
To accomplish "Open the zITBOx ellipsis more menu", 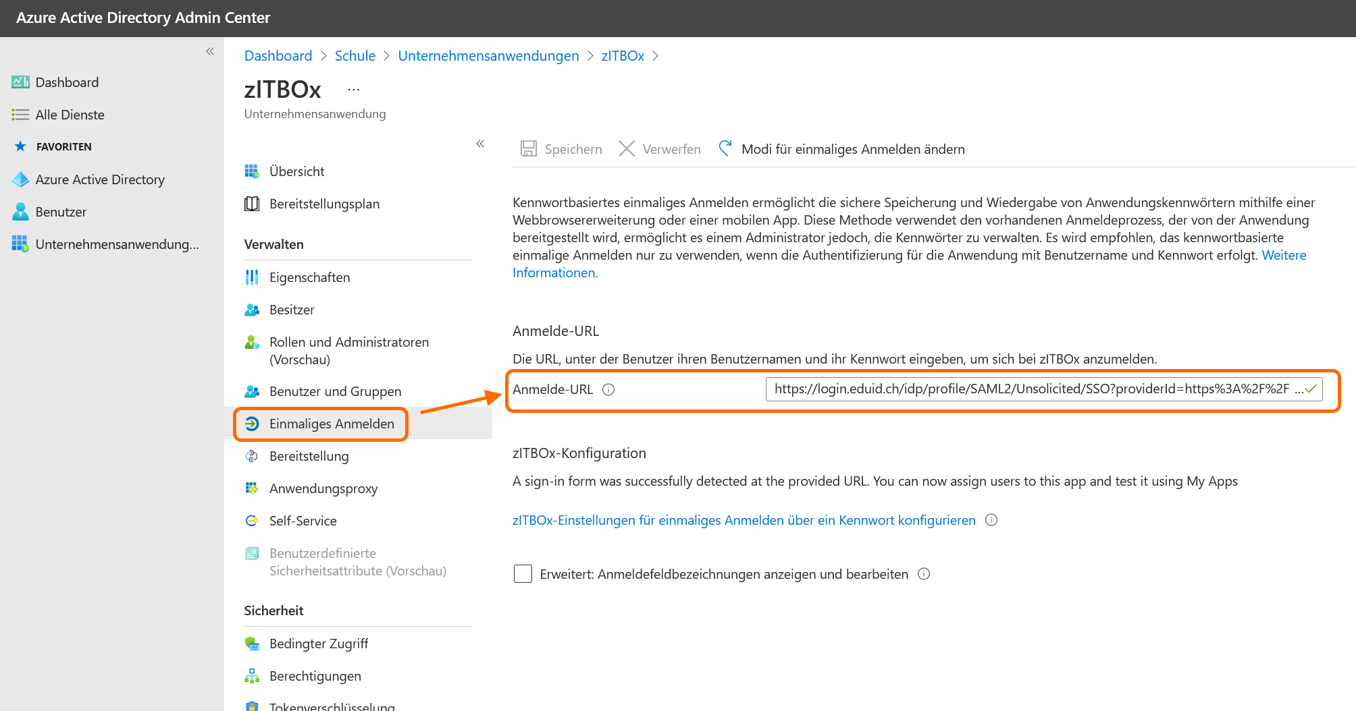I will tap(354, 90).
